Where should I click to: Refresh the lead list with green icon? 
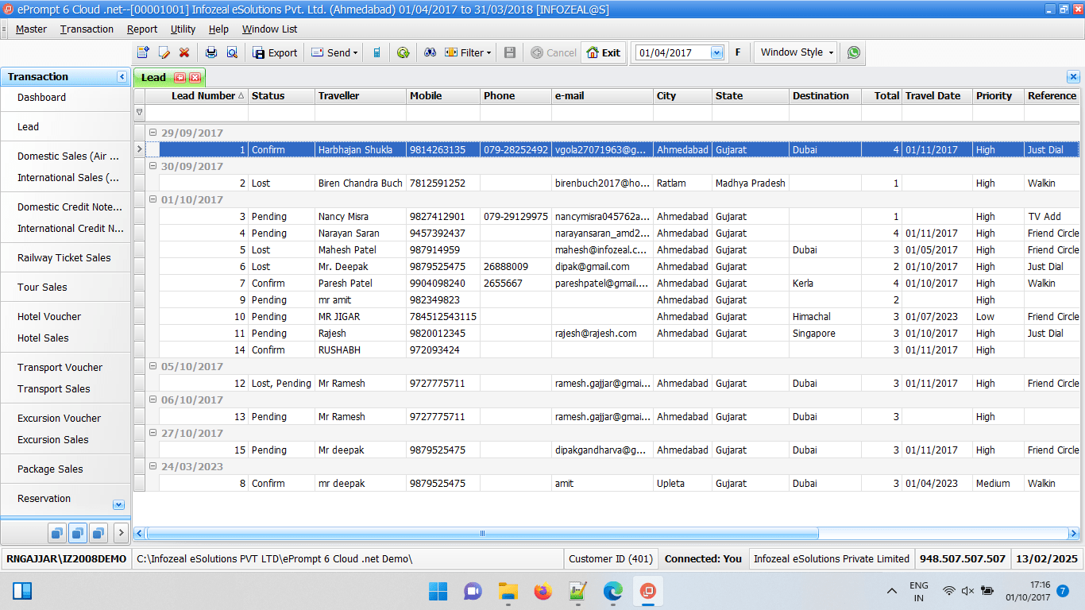[x=403, y=52]
